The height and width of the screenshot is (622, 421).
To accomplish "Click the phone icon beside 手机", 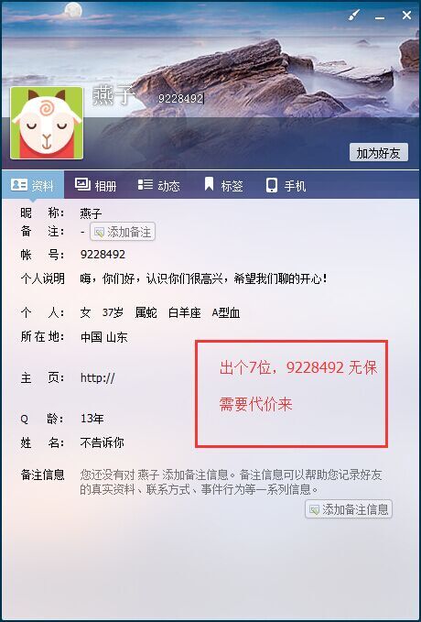I will pos(272,185).
